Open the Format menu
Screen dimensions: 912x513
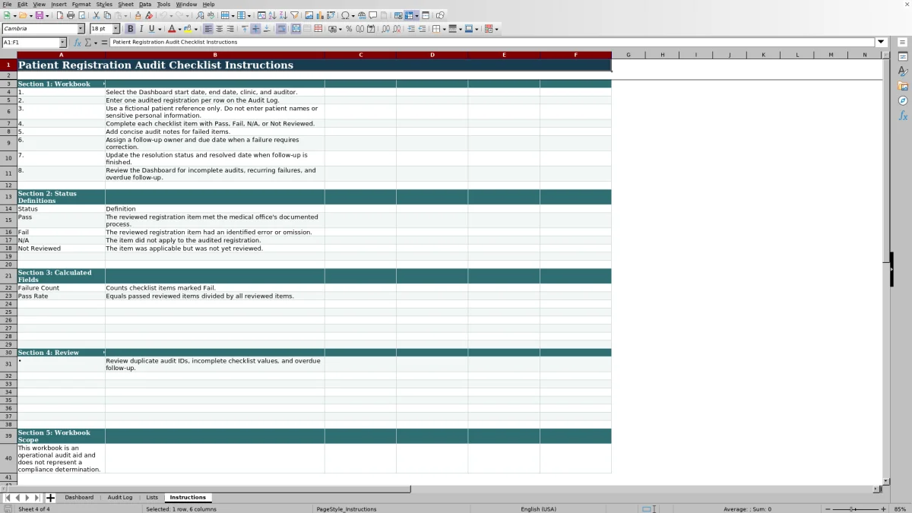tap(81, 5)
